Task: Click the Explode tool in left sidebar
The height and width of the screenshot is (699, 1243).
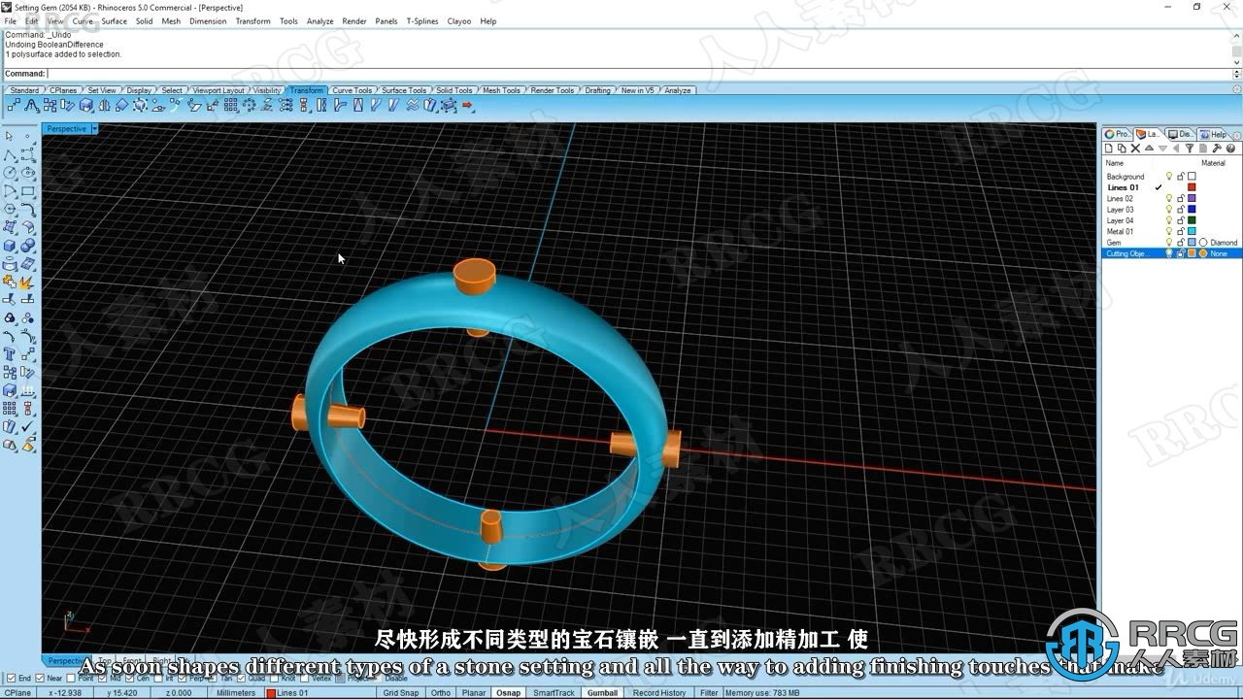Action: point(28,282)
